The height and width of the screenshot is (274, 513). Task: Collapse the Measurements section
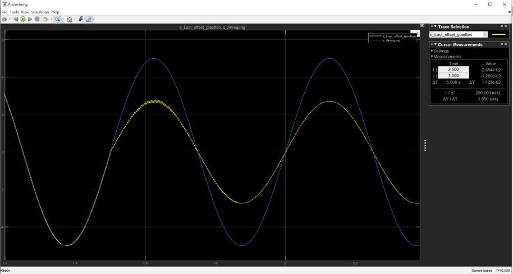tap(432, 57)
